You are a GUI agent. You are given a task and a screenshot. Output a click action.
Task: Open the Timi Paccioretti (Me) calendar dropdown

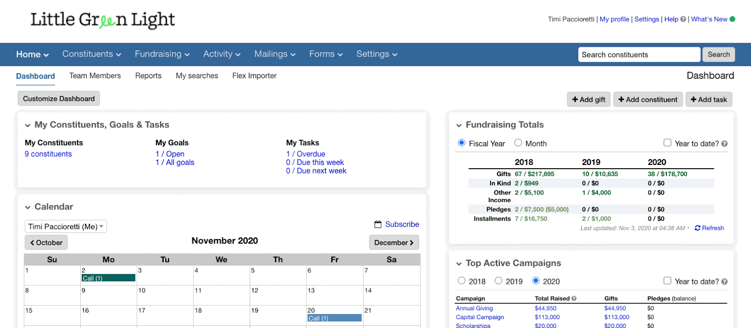click(x=66, y=227)
